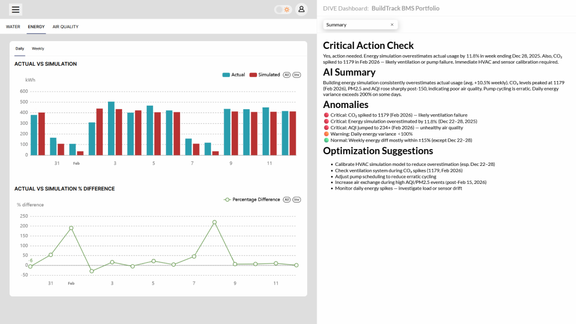Click the teal Actual color swatch
This screenshot has width=576, height=324.
click(226, 75)
